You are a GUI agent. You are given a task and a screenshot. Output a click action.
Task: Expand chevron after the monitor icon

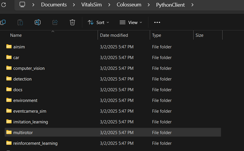33,5
